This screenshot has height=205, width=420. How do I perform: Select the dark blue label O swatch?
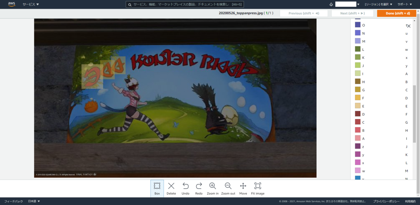[358, 25]
